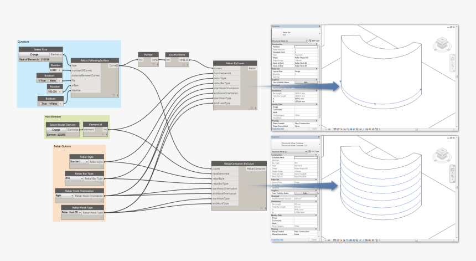The image size is (476, 261).
Task: Open the Rebar Hook Orientation dropdown
Action: (x=64, y=196)
